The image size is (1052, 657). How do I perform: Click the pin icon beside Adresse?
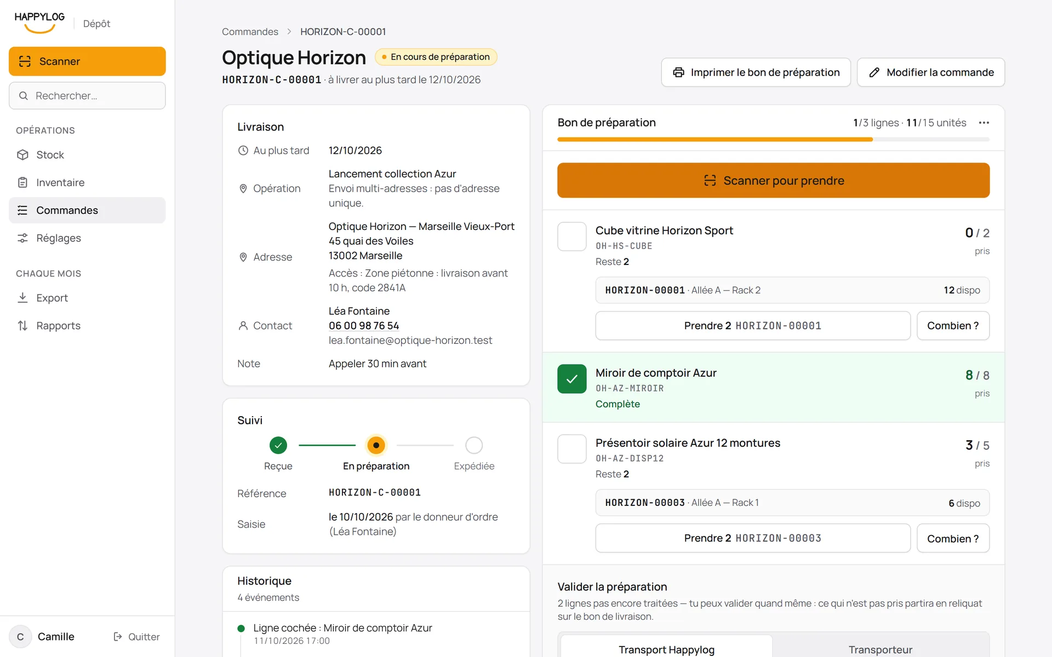coord(243,257)
